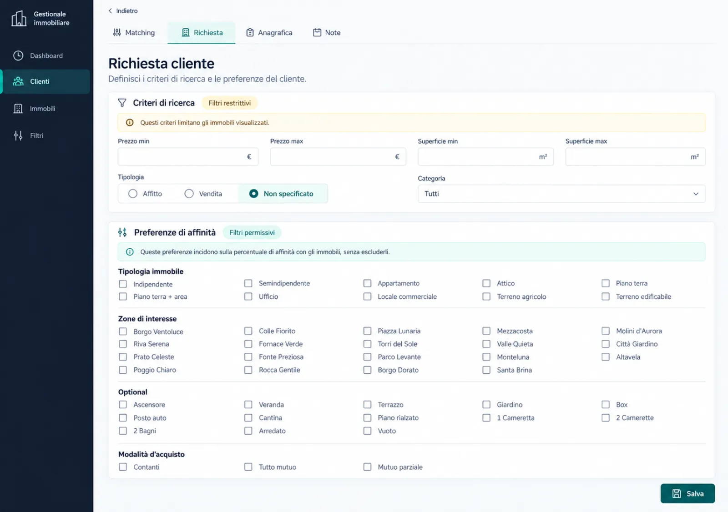Image resolution: width=728 pixels, height=512 pixels.
Task: Click the floppy disk icon on Salva
Action: [x=677, y=494]
